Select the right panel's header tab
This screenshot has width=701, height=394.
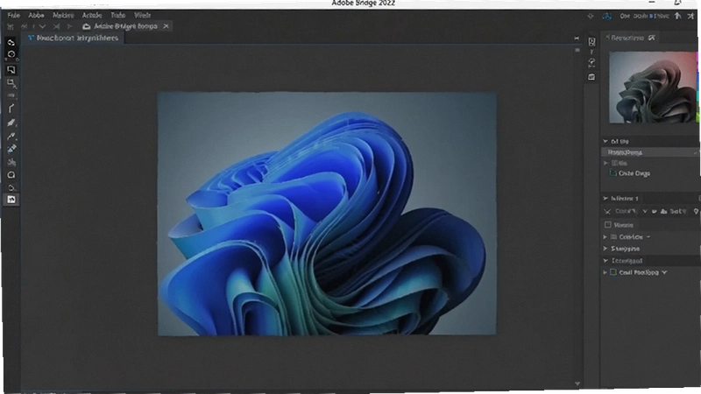(x=630, y=38)
